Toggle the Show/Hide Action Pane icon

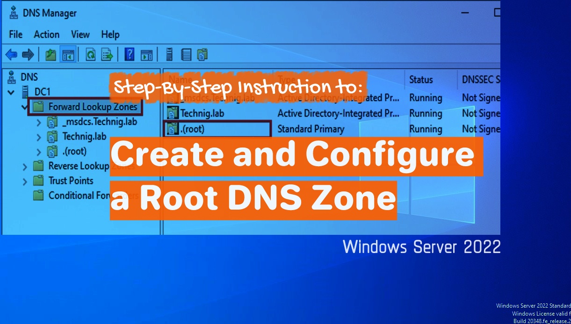pyautogui.click(x=147, y=55)
